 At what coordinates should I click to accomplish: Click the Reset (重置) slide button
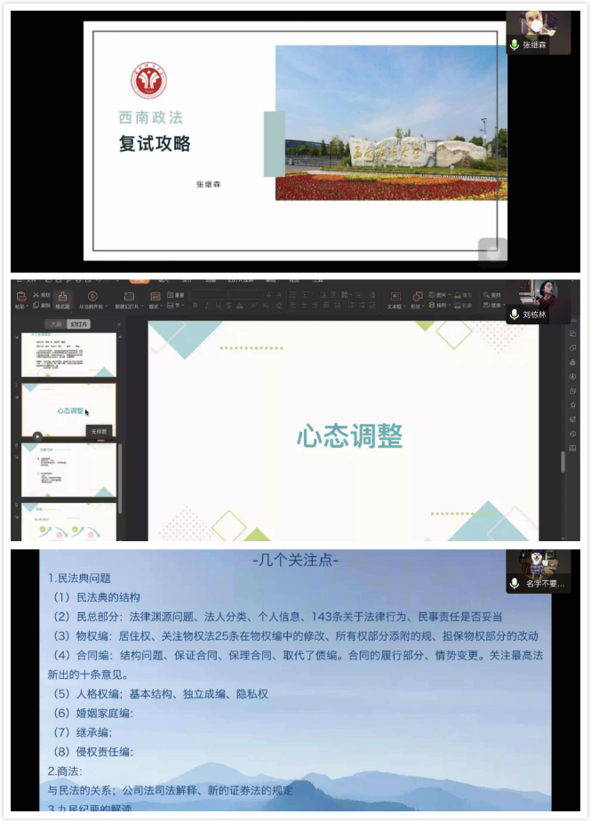pos(176,294)
